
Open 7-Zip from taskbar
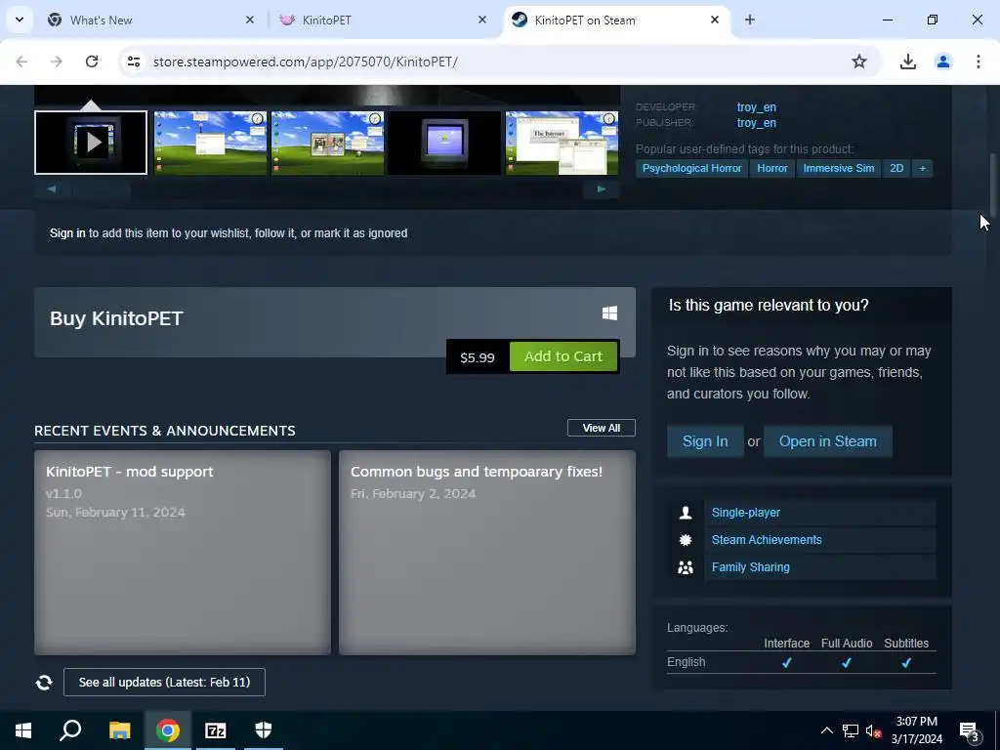(x=216, y=730)
